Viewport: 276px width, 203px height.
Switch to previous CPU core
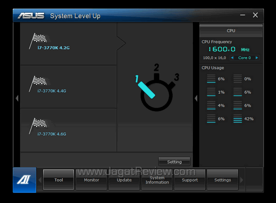pos(232,58)
